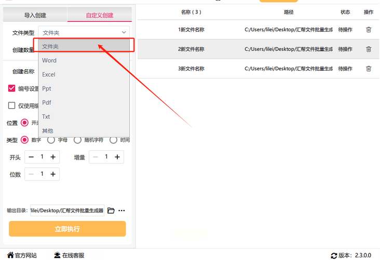Screen dimensions: 380x260
Task: Click the 立即执行 button
Action: click(x=67, y=229)
